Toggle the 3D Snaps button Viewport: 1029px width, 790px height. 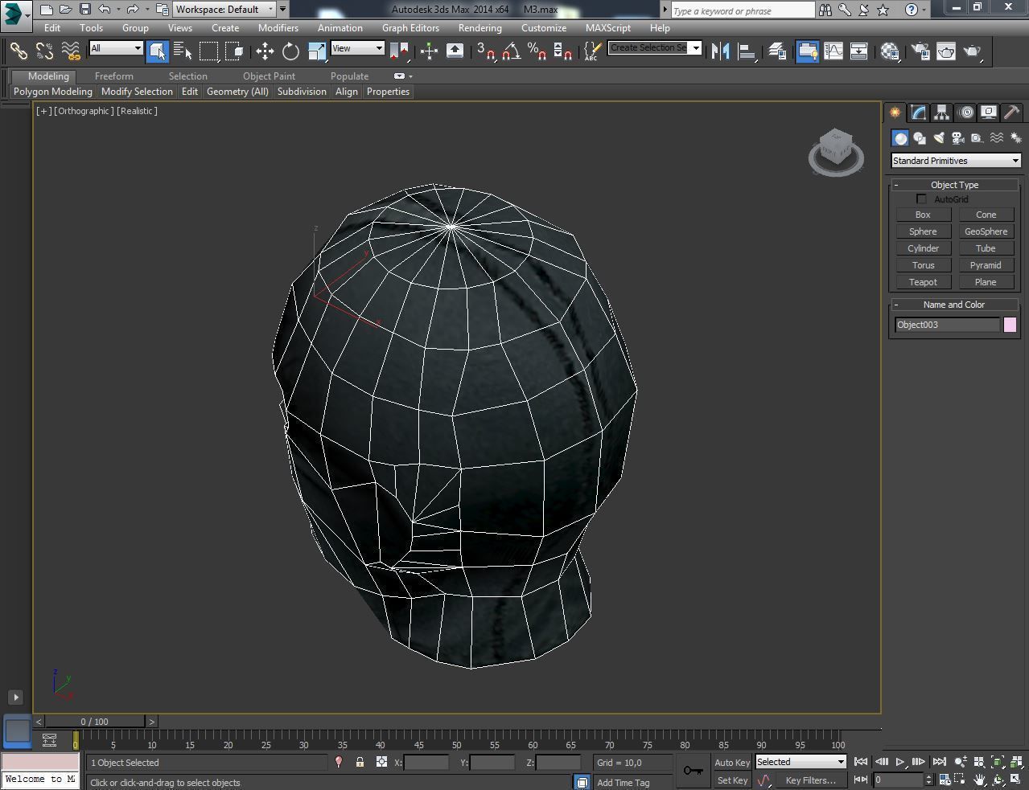coord(485,51)
